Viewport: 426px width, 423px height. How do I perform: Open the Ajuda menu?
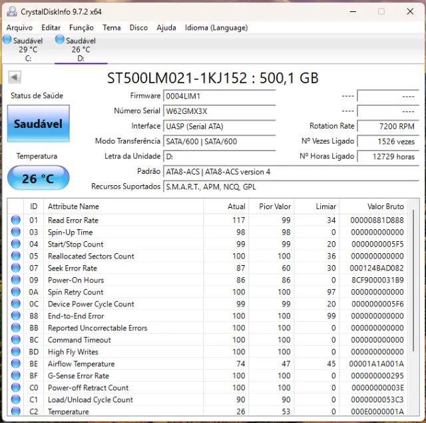[166, 27]
